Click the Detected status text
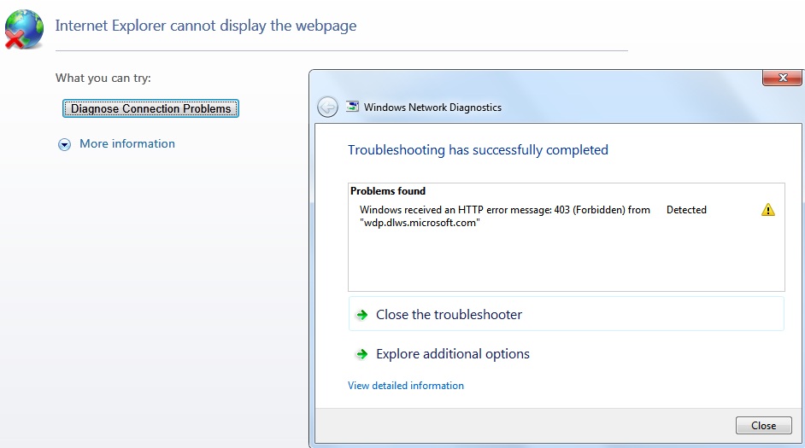This screenshot has height=448, width=805. point(686,210)
